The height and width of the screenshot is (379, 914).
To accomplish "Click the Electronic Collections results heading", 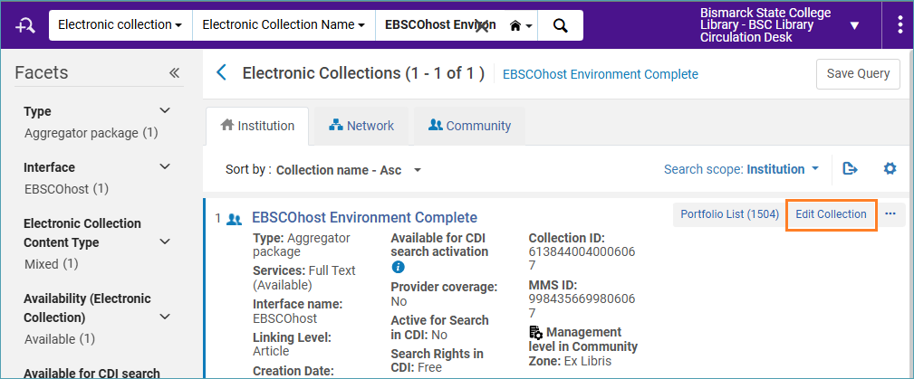I will [x=363, y=73].
